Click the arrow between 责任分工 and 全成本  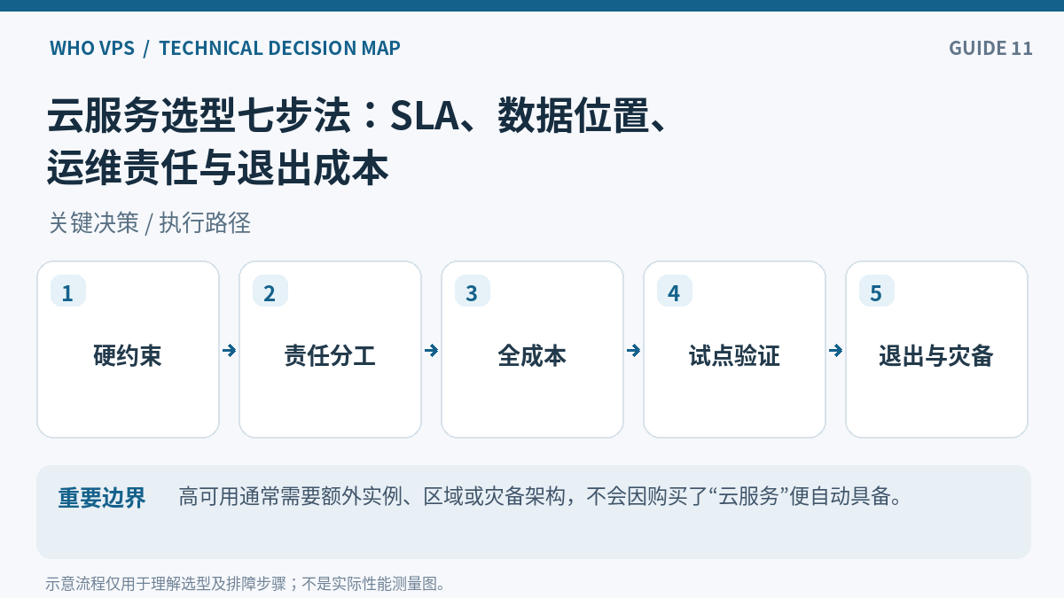(432, 350)
